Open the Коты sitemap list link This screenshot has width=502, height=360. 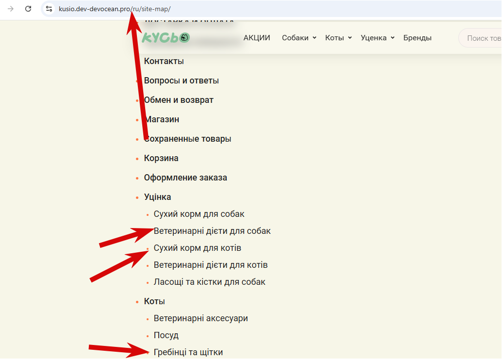154,301
